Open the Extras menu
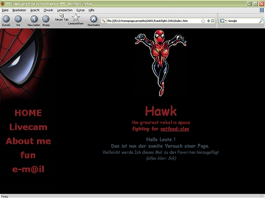The height and width of the screenshot is (198, 265). pyautogui.click(x=80, y=10)
